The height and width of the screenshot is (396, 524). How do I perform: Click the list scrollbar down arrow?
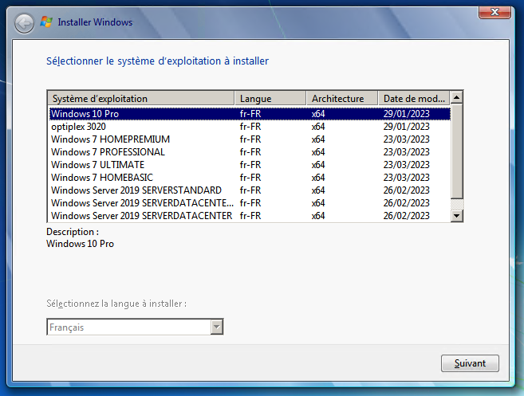click(x=457, y=216)
